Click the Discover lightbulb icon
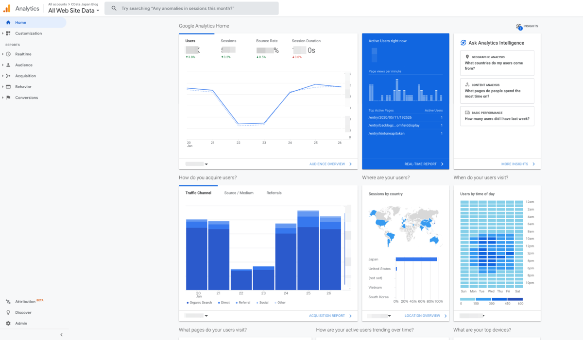Screen dimensions: 583x340 coord(8,313)
